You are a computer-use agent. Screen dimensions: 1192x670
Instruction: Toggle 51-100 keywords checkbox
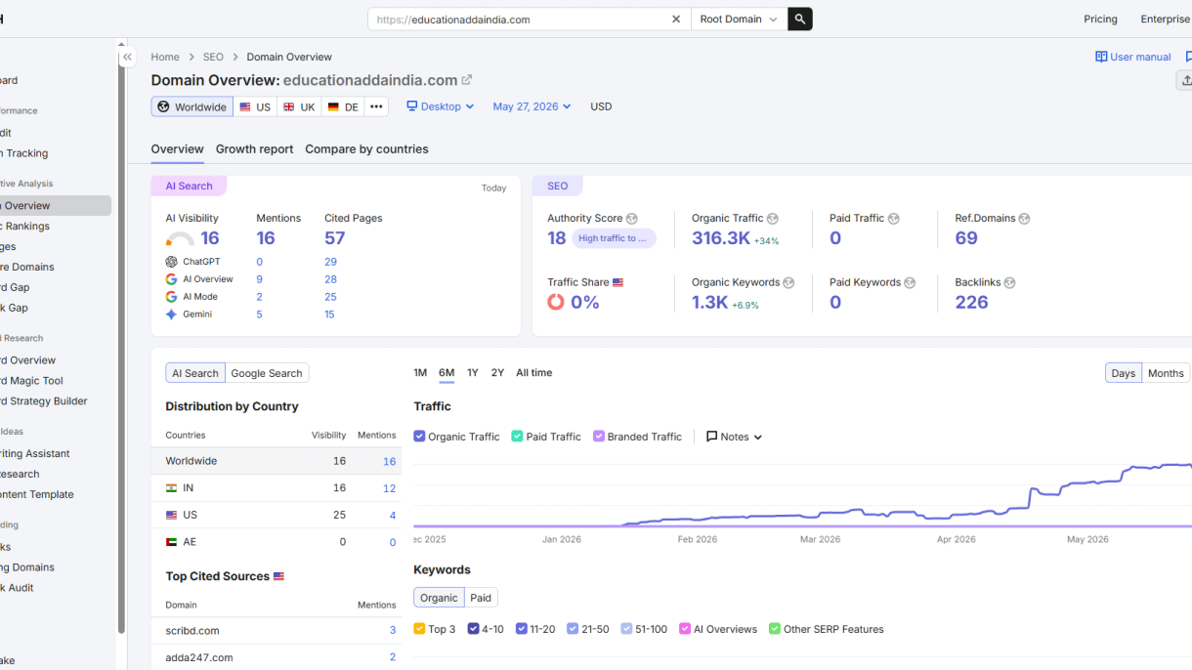[x=626, y=629]
